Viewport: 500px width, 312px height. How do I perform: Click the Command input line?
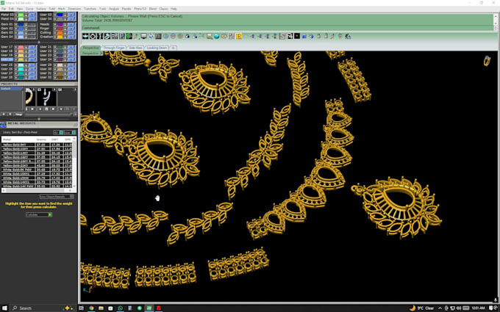pos(287,28)
